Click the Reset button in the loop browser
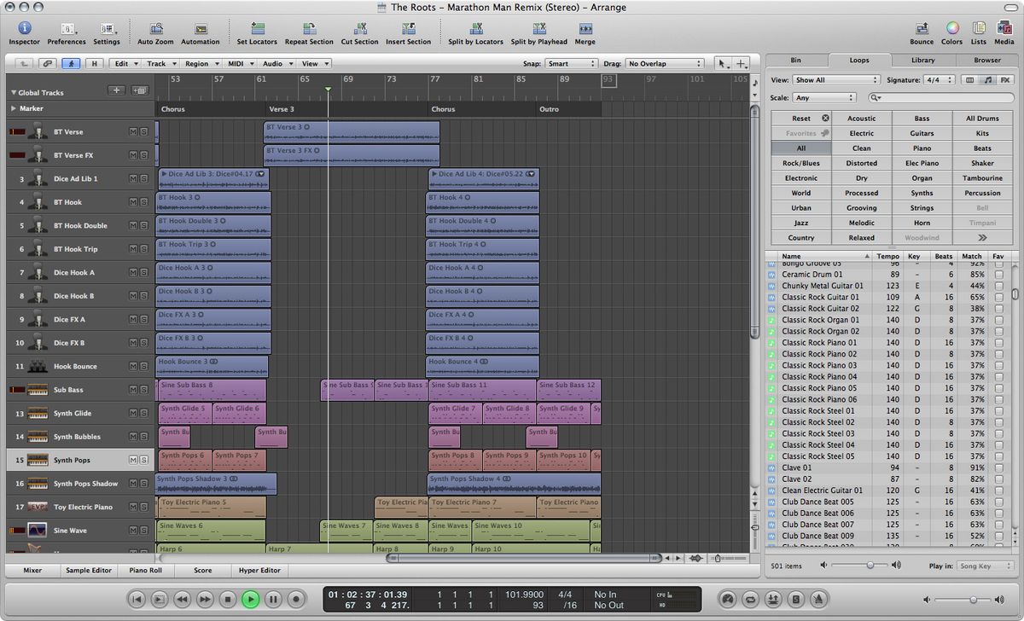 pyautogui.click(x=800, y=118)
